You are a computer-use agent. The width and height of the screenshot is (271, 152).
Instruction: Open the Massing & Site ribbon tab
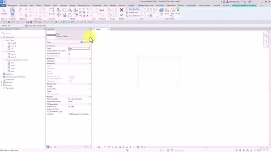click(x=84, y=5)
